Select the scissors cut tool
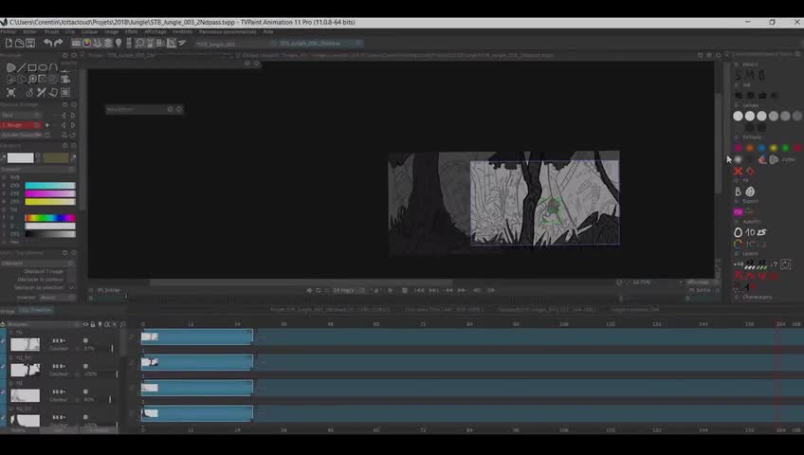Image resolution: width=804 pixels, height=455 pixels. pyautogui.click(x=41, y=92)
